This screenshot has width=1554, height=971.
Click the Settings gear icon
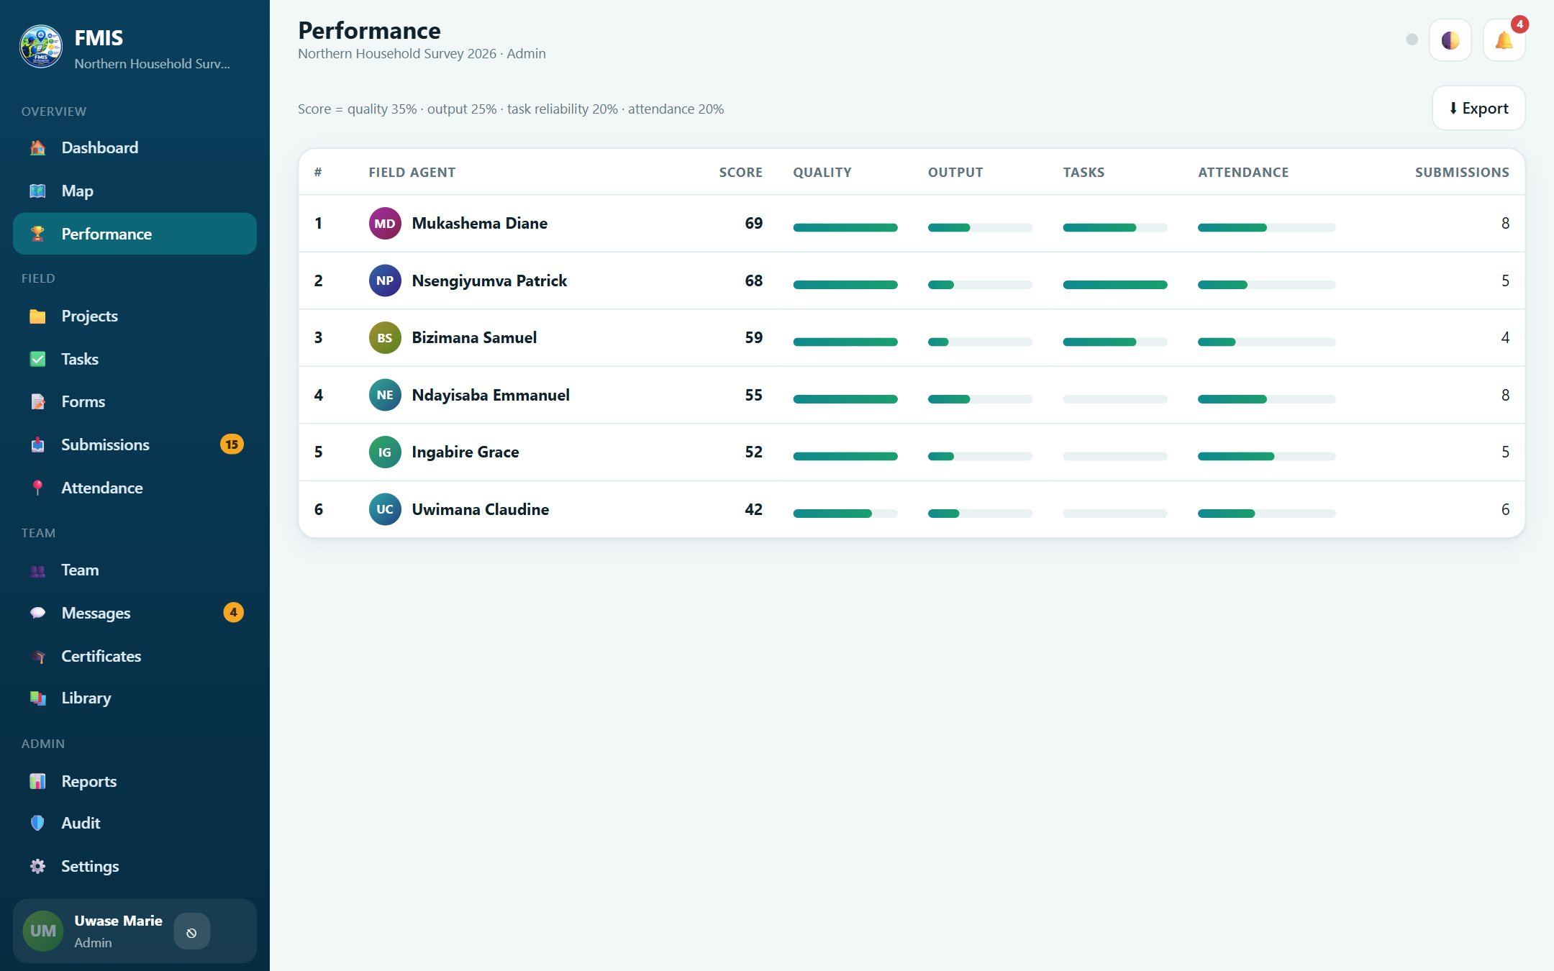pos(37,866)
